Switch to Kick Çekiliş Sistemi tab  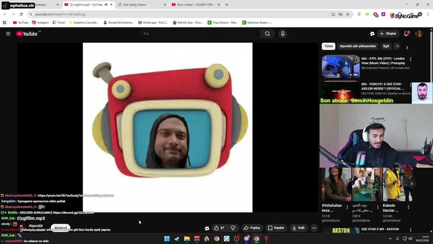tap(142, 5)
